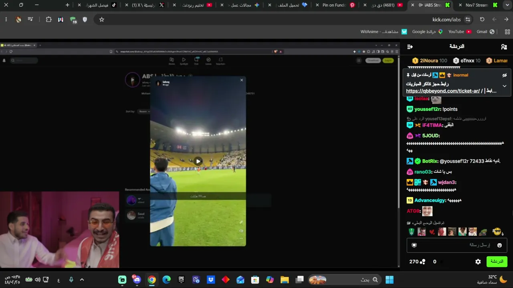Open the browser extensions puzzle icon
The image size is (513, 288).
48,20
